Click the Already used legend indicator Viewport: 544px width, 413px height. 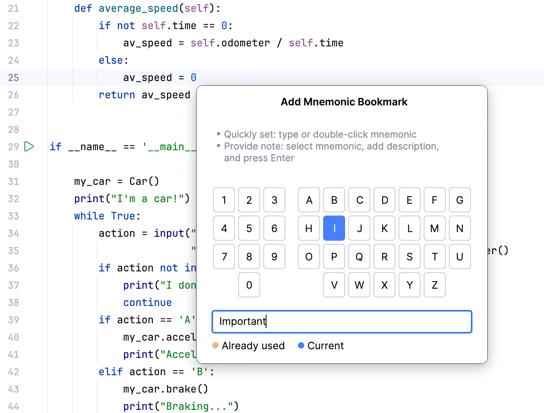(215, 345)
